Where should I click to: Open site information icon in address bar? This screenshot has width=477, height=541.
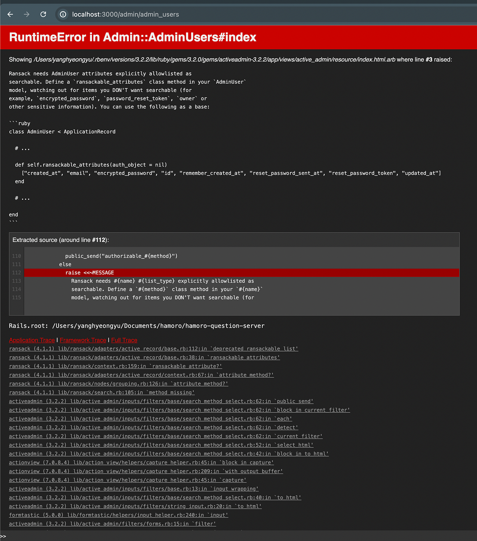click(x=63, y=14)
